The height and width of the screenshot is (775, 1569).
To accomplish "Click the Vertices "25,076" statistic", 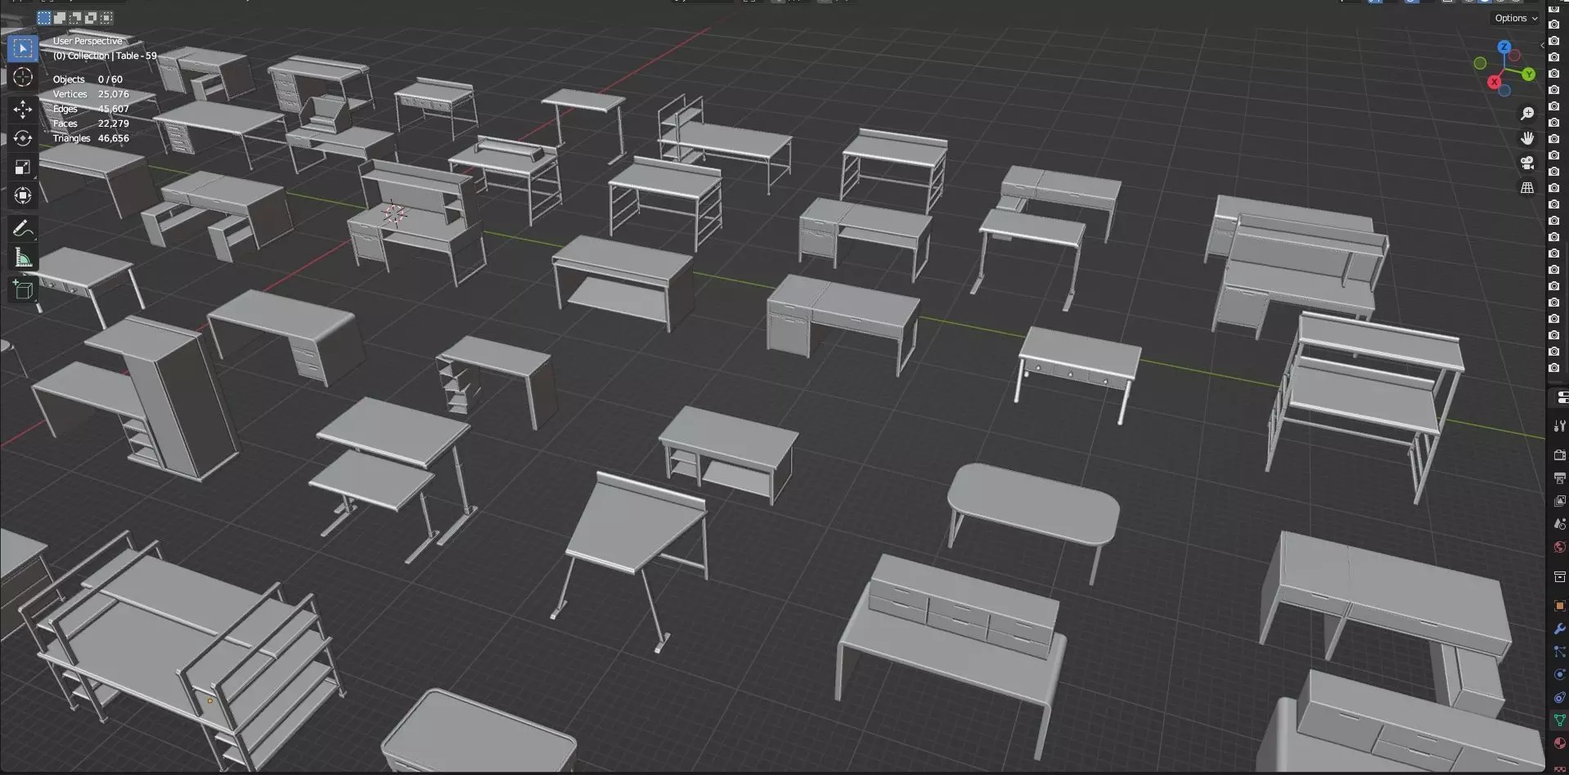I will [114, 94].
